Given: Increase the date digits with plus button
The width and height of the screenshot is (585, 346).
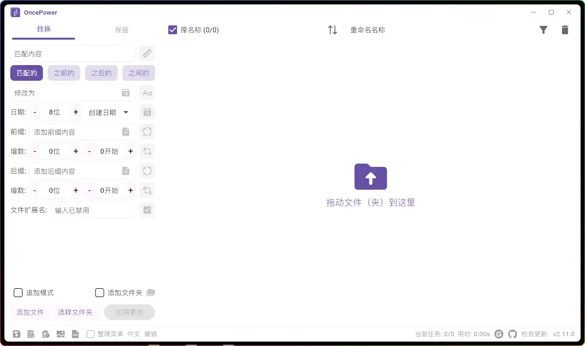Looking at the screenshot, I should pos(76,112).
